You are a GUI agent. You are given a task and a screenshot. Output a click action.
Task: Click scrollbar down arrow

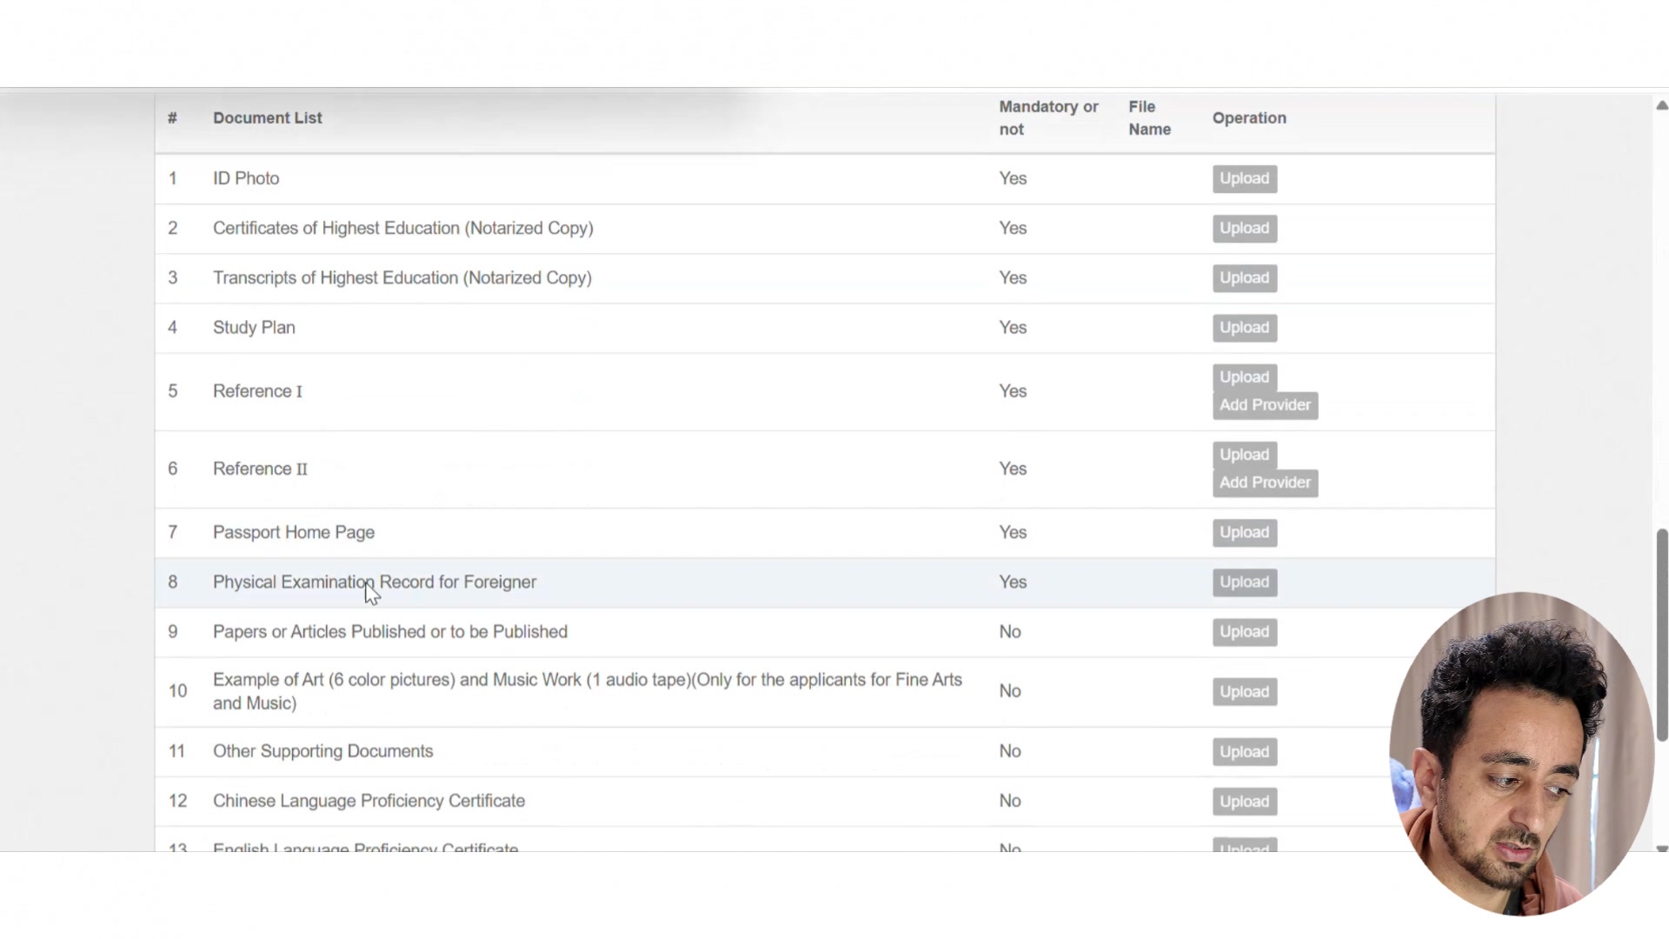pyautogui.click(x=1661, y=849)
